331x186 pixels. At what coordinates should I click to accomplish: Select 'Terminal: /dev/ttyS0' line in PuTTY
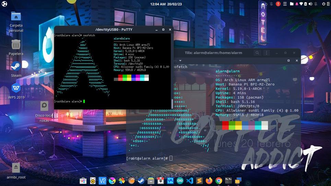pos(128,63)
